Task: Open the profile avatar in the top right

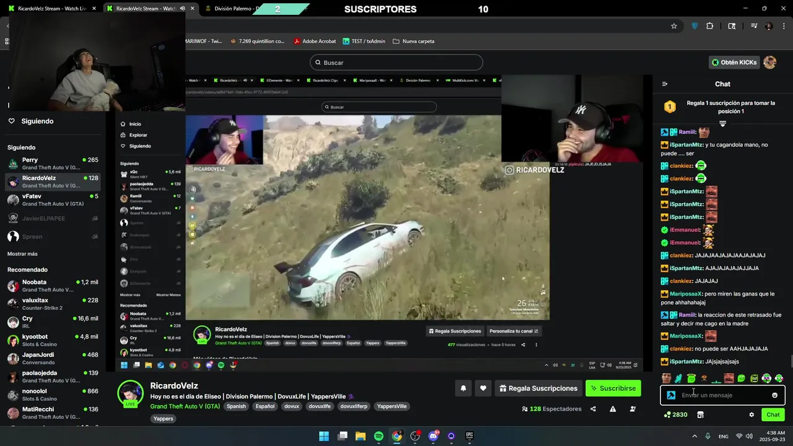Action: tap(769, 63)
